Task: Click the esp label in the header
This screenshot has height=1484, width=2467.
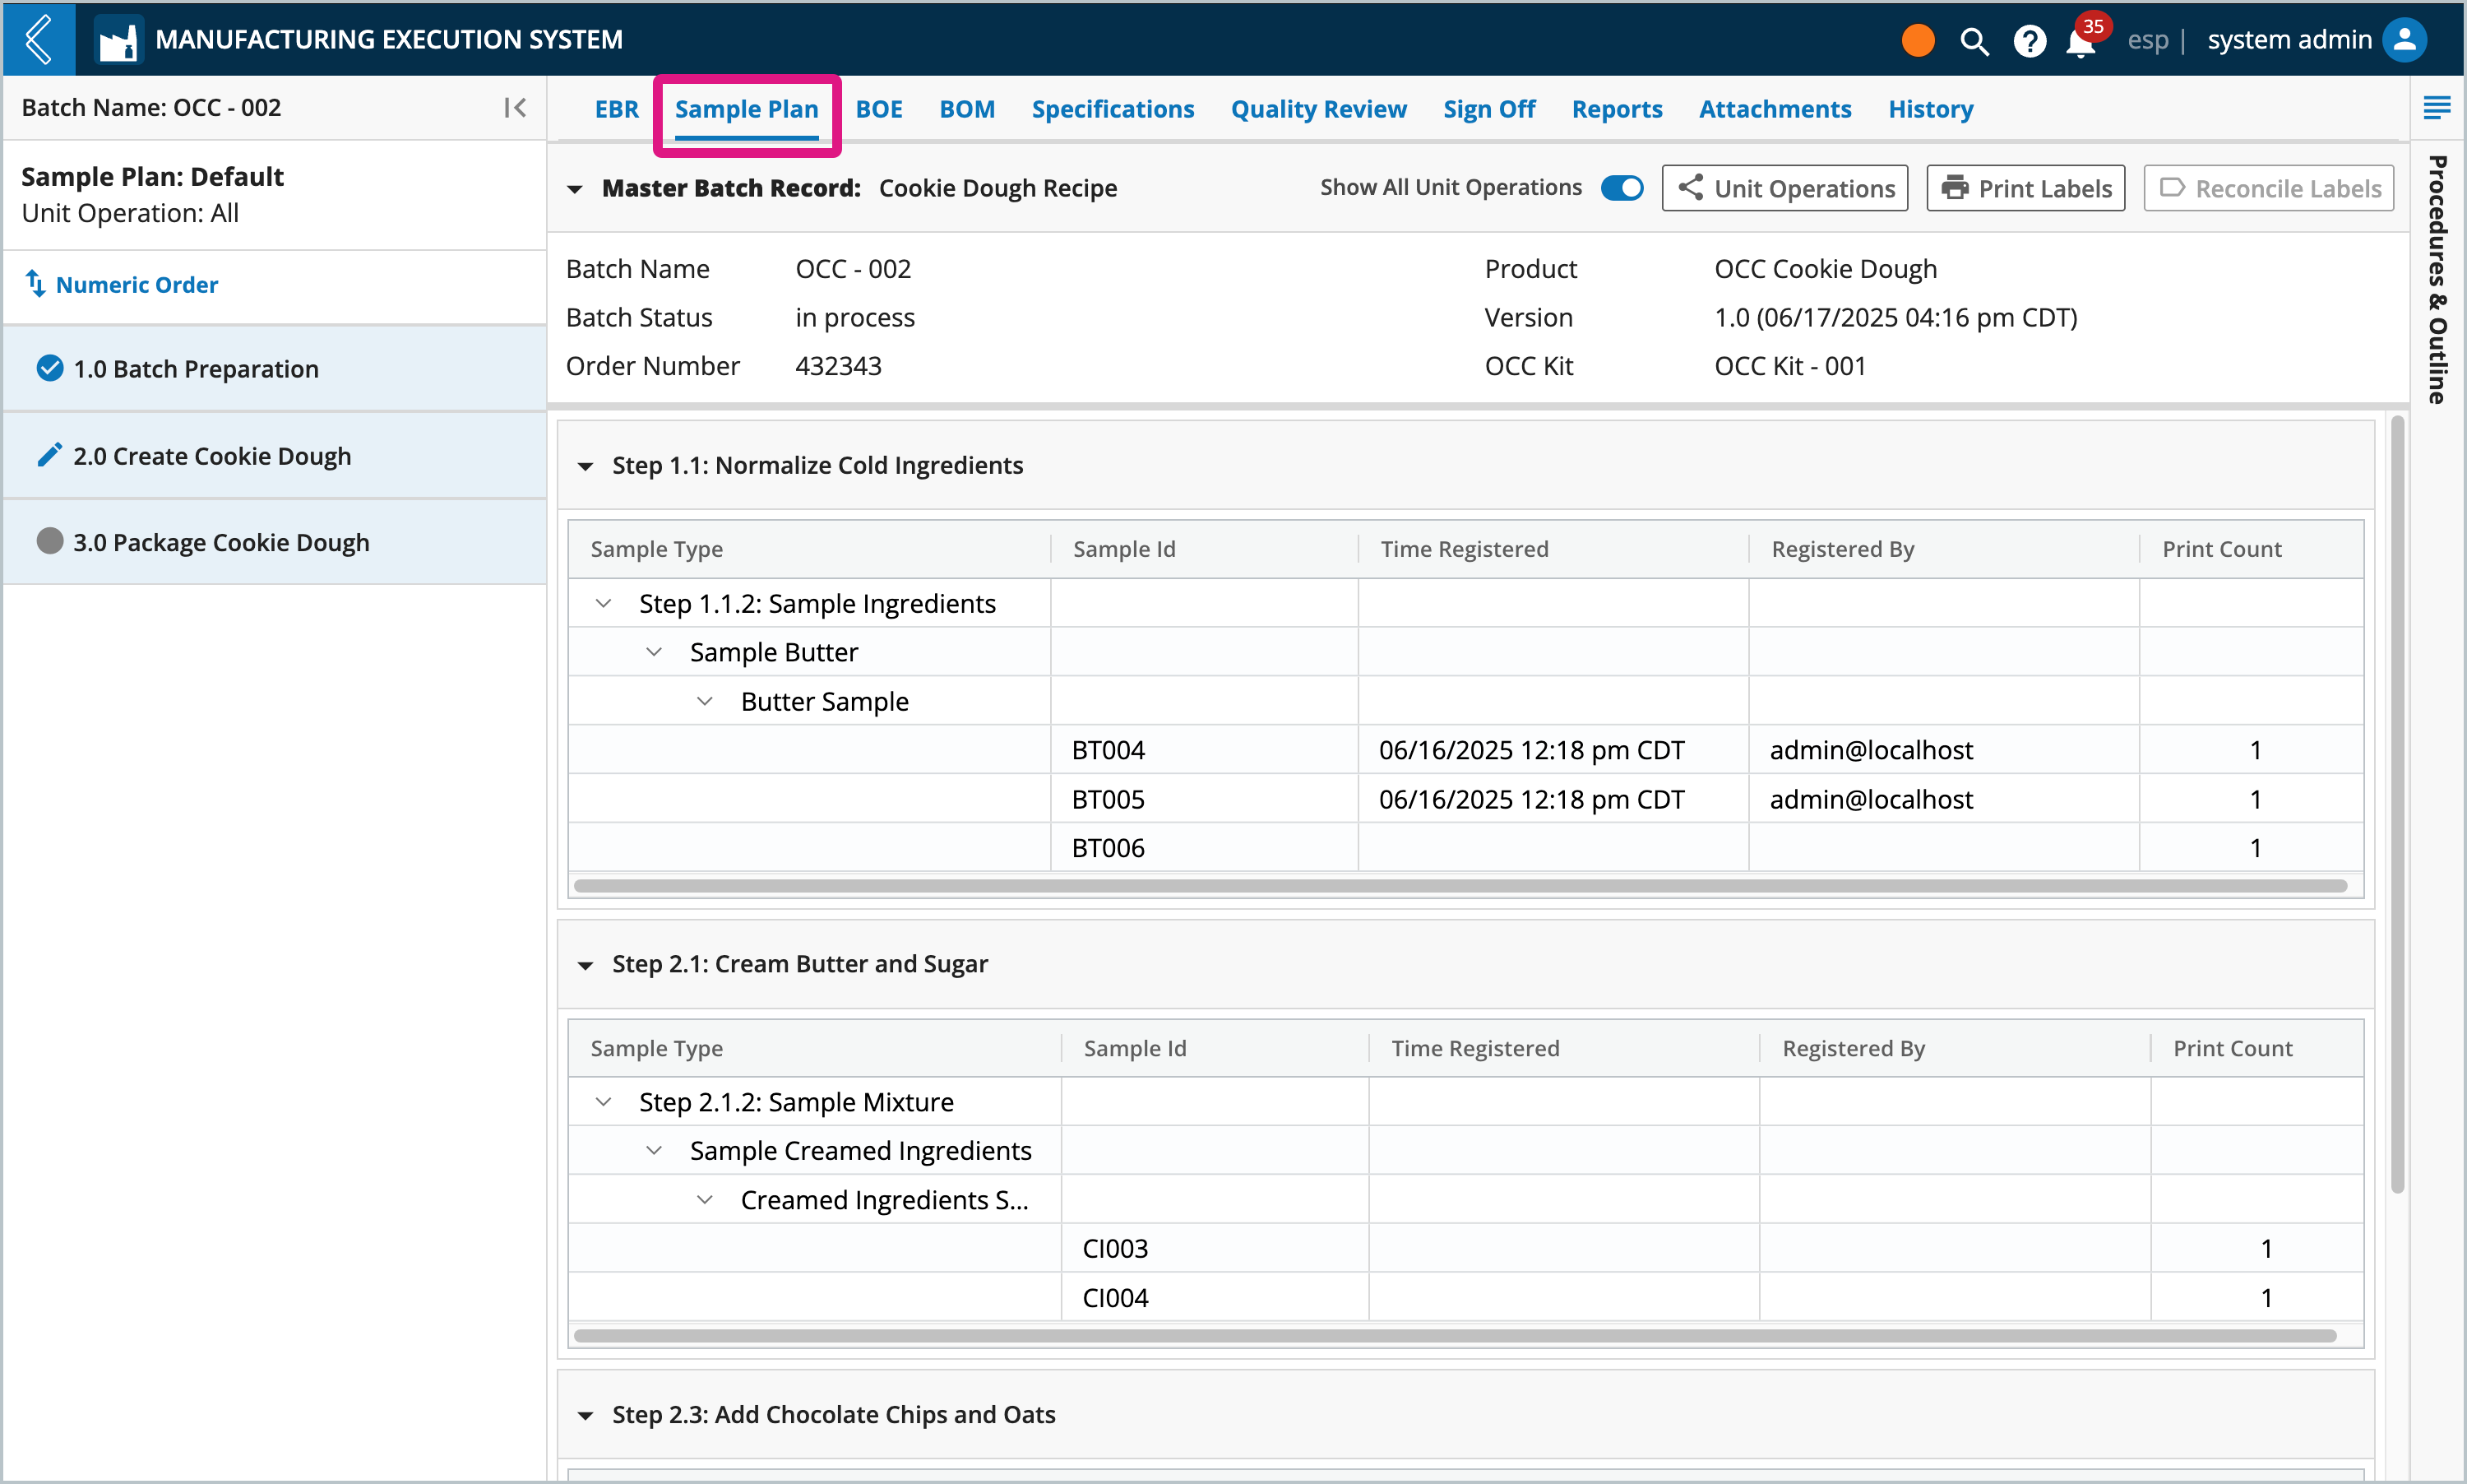Action: pos(2147,40)
